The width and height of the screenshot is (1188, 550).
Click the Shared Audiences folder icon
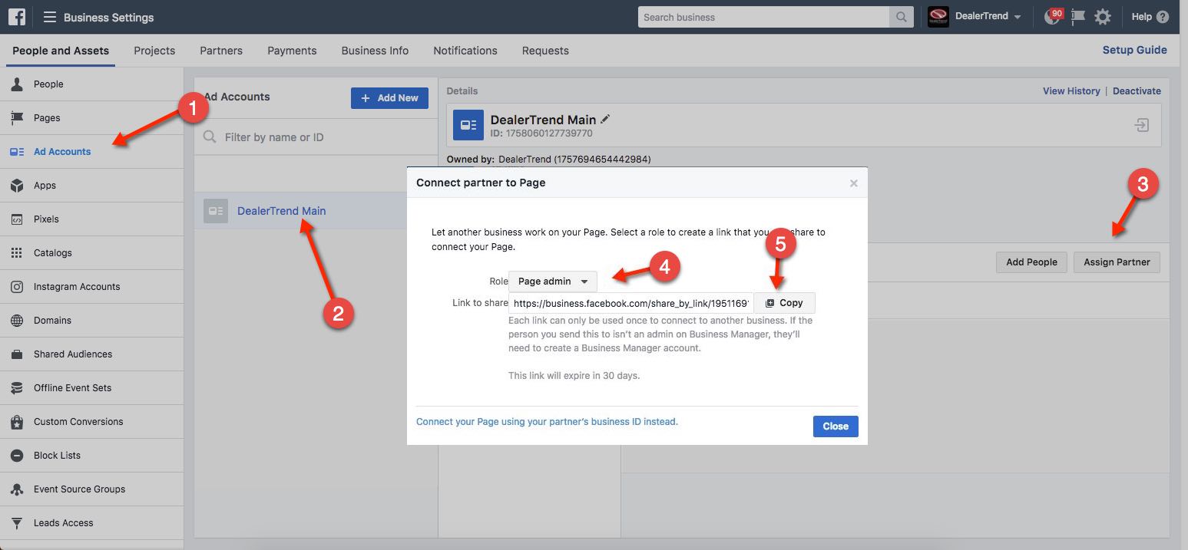(x=17, y=354)
